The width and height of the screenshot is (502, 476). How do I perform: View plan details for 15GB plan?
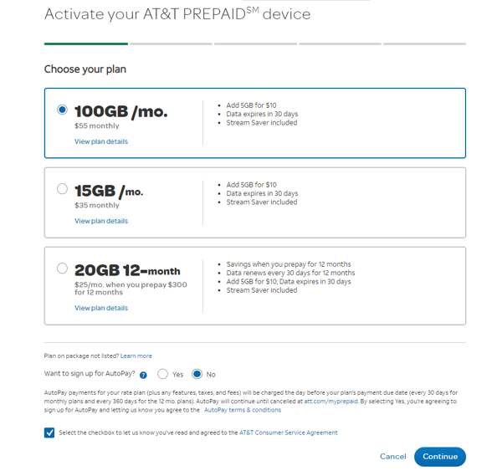[x=101, y=221]
